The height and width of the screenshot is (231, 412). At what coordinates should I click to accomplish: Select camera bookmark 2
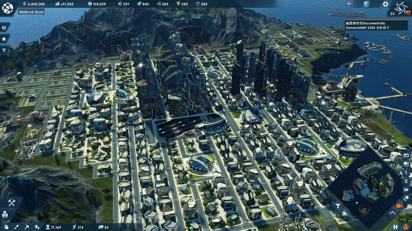pyautogui.click(x=406, y=181)
